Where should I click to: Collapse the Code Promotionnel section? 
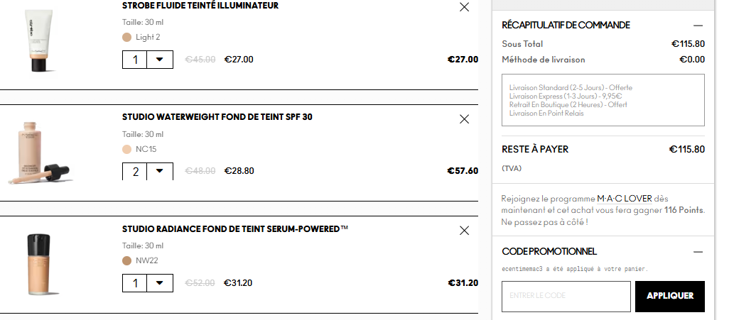(698, 252)
